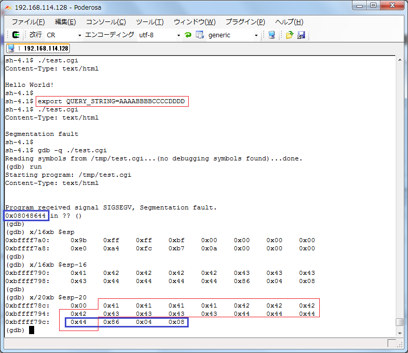Image resolution: width=408 pixels, height=353 pixels.
Task: Click the 'x/20xb $esp-20' command line
Action: [58, 297]
